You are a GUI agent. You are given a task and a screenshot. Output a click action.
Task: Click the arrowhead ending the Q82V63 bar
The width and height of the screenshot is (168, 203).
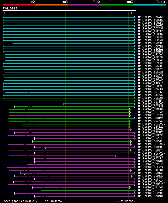[116, 156]
